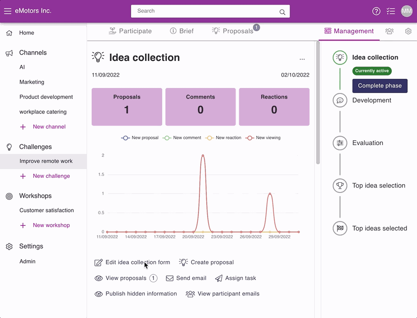The height and width of the screenshot is (318, 417).
Task: Open the three-dot menu for Idea collection
Action: [x=302, y=59]
